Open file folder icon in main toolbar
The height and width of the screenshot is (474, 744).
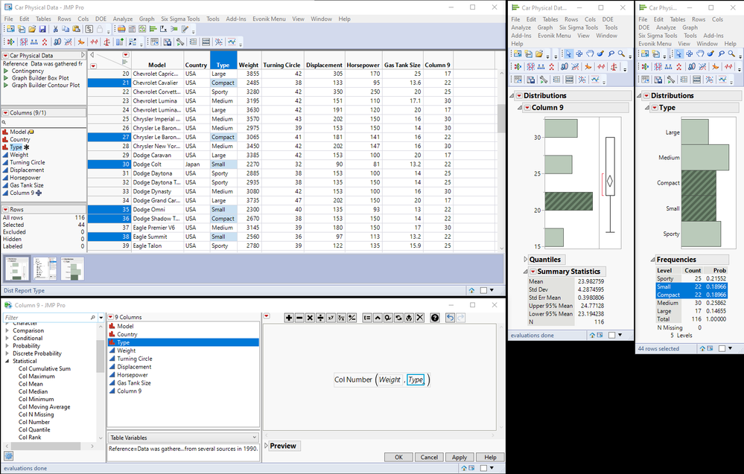[x=32, y=29]
